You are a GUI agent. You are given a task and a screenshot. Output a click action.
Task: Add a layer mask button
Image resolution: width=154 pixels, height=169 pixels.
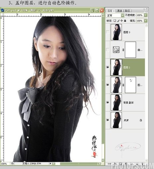[120, 164]
